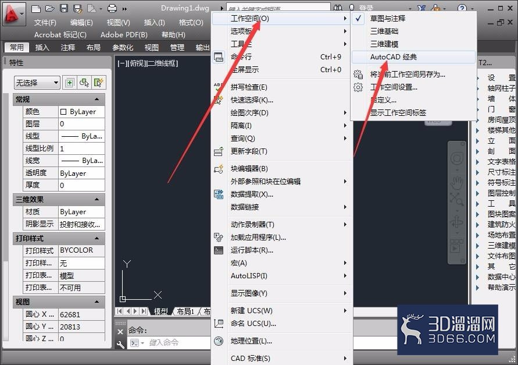
Task: Click the data extraction (数据提取) icon
Action: 219,194
